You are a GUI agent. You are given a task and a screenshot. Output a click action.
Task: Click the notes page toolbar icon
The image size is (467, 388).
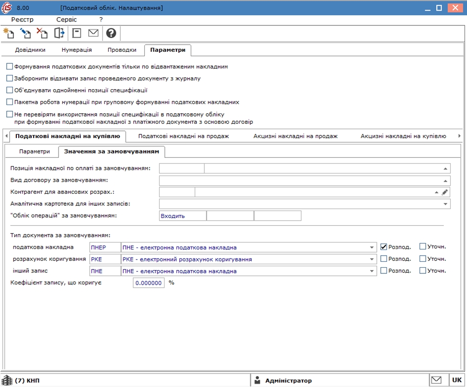pos(77,33)
